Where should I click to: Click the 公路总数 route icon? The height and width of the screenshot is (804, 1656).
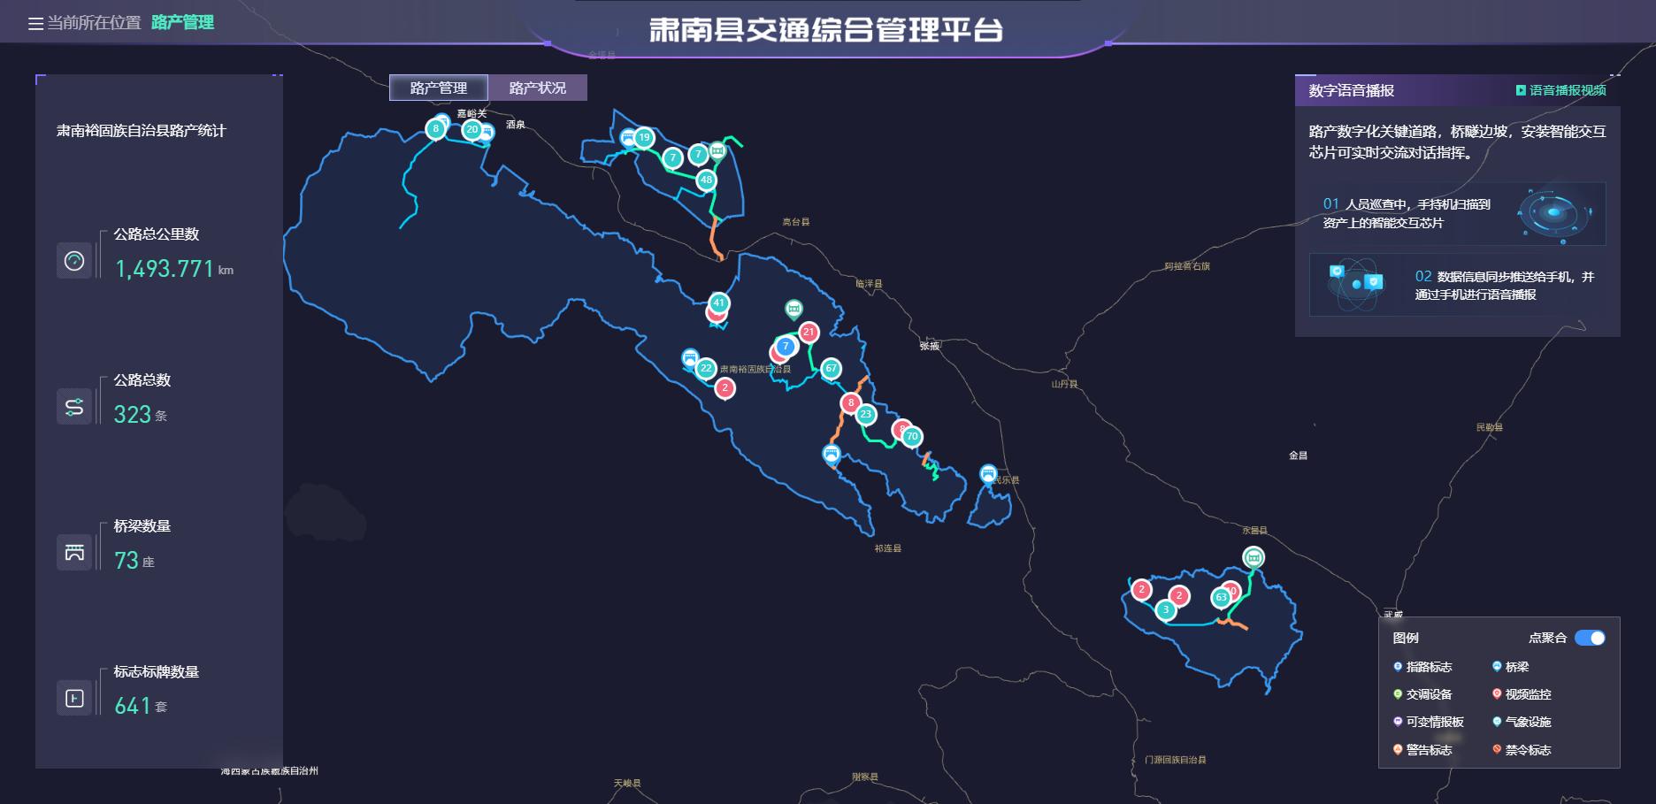click(74, 407)
